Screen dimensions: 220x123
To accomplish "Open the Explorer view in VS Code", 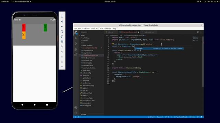I will pyautogui.click(x=76, y=33).
